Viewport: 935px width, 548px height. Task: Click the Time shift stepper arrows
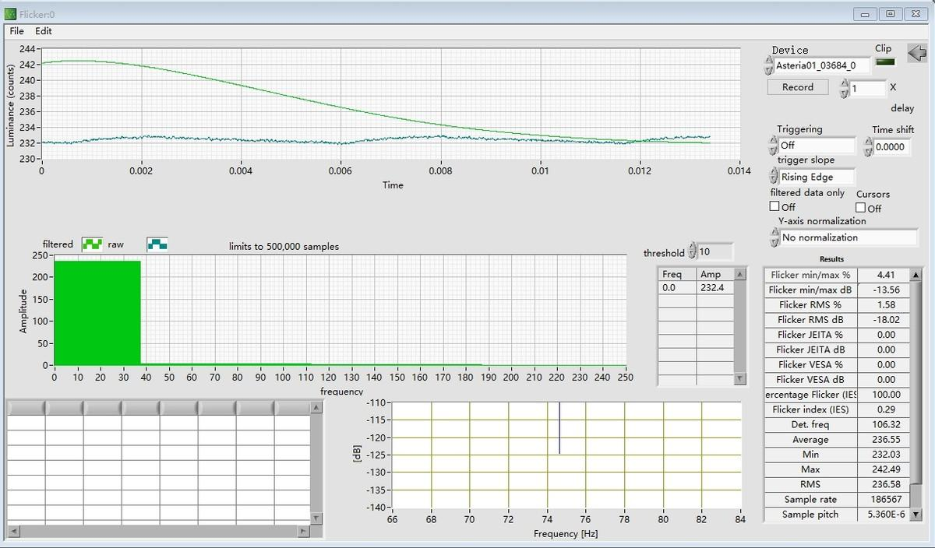[870, 146]
